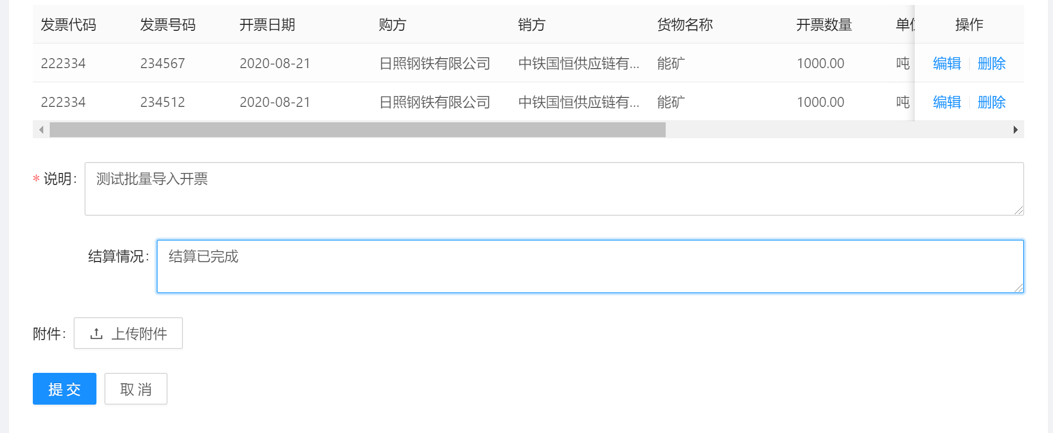Edit the invoice row numbered 234567
This screenshot has width=1053, height=433.
pos(947,63)
